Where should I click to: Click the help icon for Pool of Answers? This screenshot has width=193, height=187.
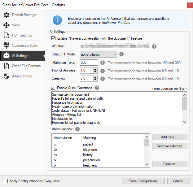tap(102, 71)
